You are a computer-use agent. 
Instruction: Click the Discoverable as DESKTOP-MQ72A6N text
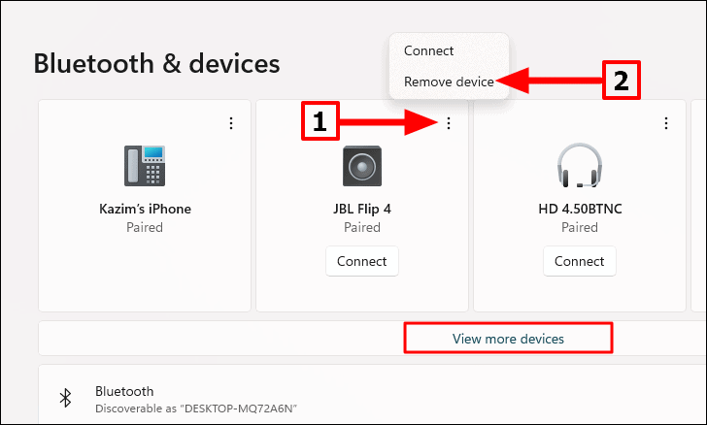[x=196, y=409]
